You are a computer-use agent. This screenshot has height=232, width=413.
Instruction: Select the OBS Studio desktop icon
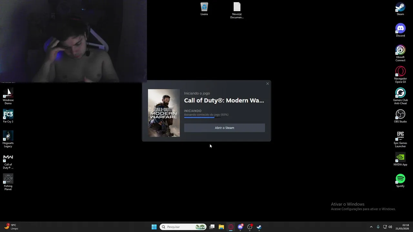[x=400, y=116]
